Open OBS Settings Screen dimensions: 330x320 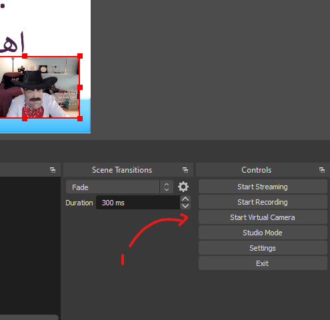263,248
